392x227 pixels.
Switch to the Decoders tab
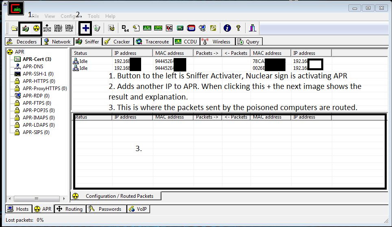23,42
